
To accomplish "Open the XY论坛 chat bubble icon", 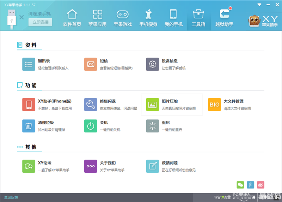I will [29, 166].
